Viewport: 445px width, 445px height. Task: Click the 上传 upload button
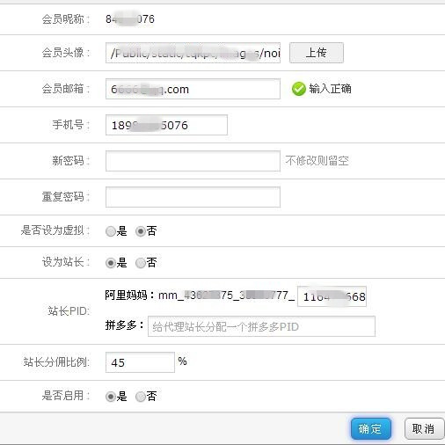[317, 53]
